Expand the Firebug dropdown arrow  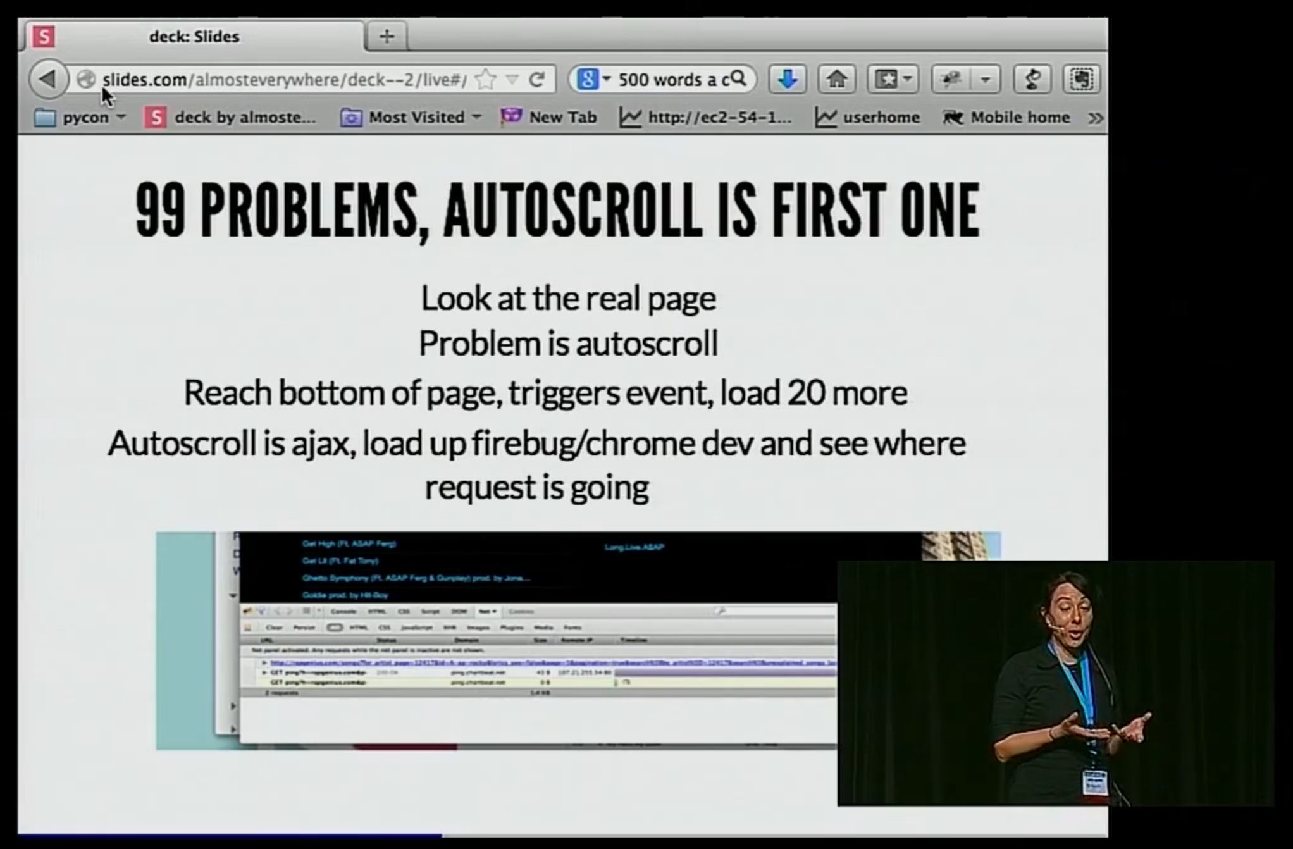[985, 79]
